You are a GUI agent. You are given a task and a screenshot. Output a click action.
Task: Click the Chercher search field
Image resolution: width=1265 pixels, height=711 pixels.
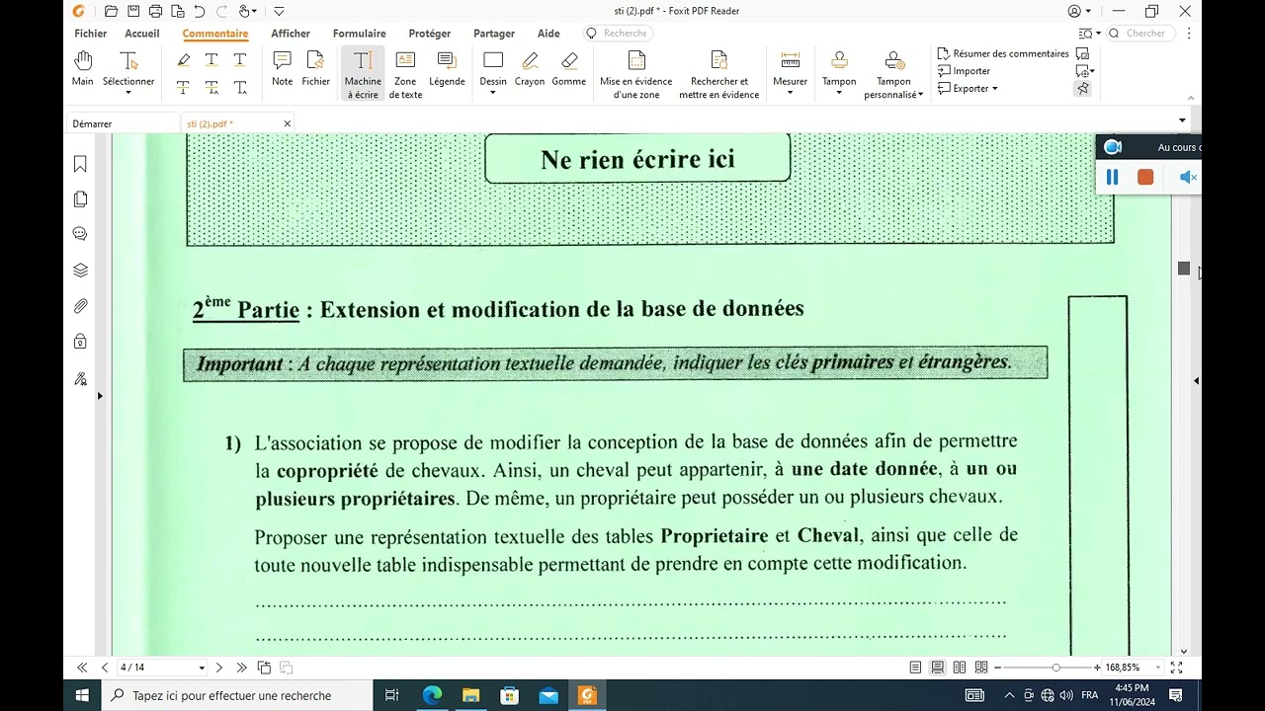1141,33
